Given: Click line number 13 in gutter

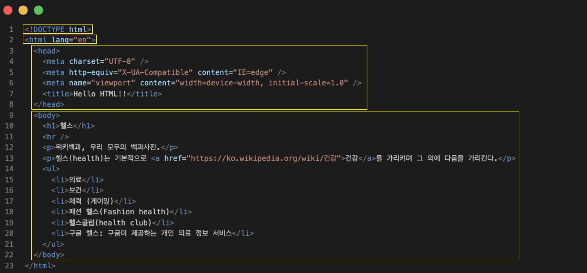Looking at the screenshot, I should (9, 158).
